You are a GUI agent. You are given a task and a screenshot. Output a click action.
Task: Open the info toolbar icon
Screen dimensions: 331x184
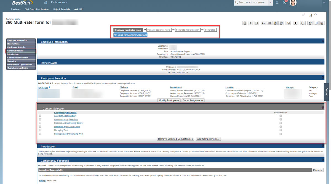316,23
